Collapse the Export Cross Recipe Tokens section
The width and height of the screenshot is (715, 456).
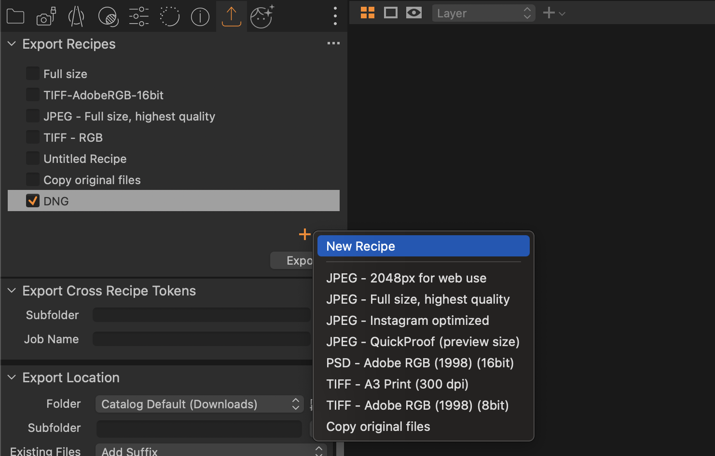click(12, 291)
